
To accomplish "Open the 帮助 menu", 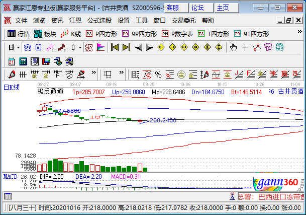I will (208, 20).
